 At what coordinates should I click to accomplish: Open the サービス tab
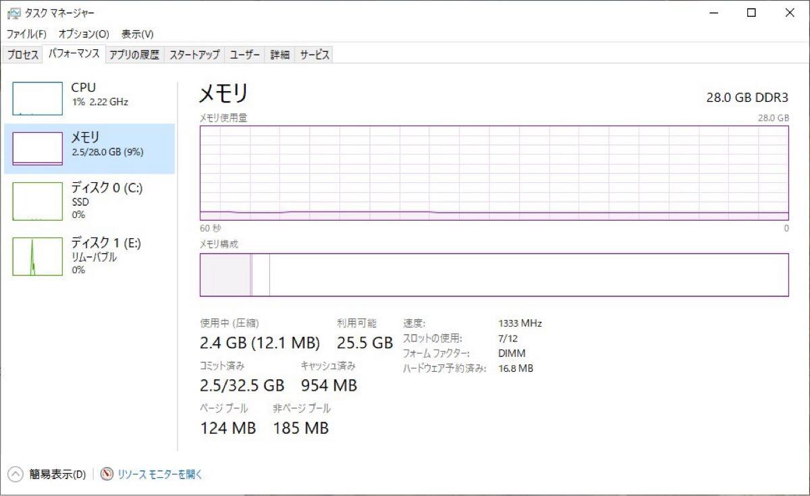tap(315, 55)
